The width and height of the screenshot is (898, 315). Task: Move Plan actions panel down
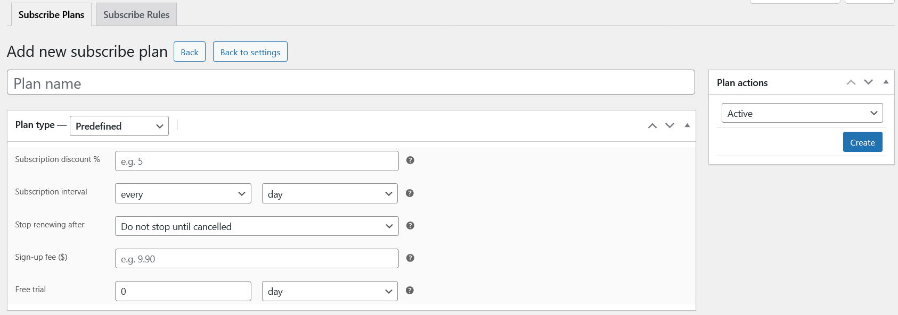pyautogui.click(x=869, y=82)
